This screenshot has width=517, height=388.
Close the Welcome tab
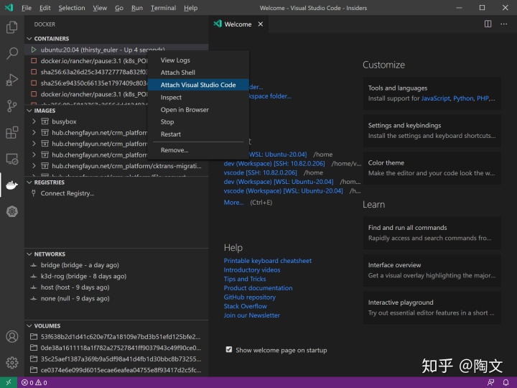[x=261, y=24]
